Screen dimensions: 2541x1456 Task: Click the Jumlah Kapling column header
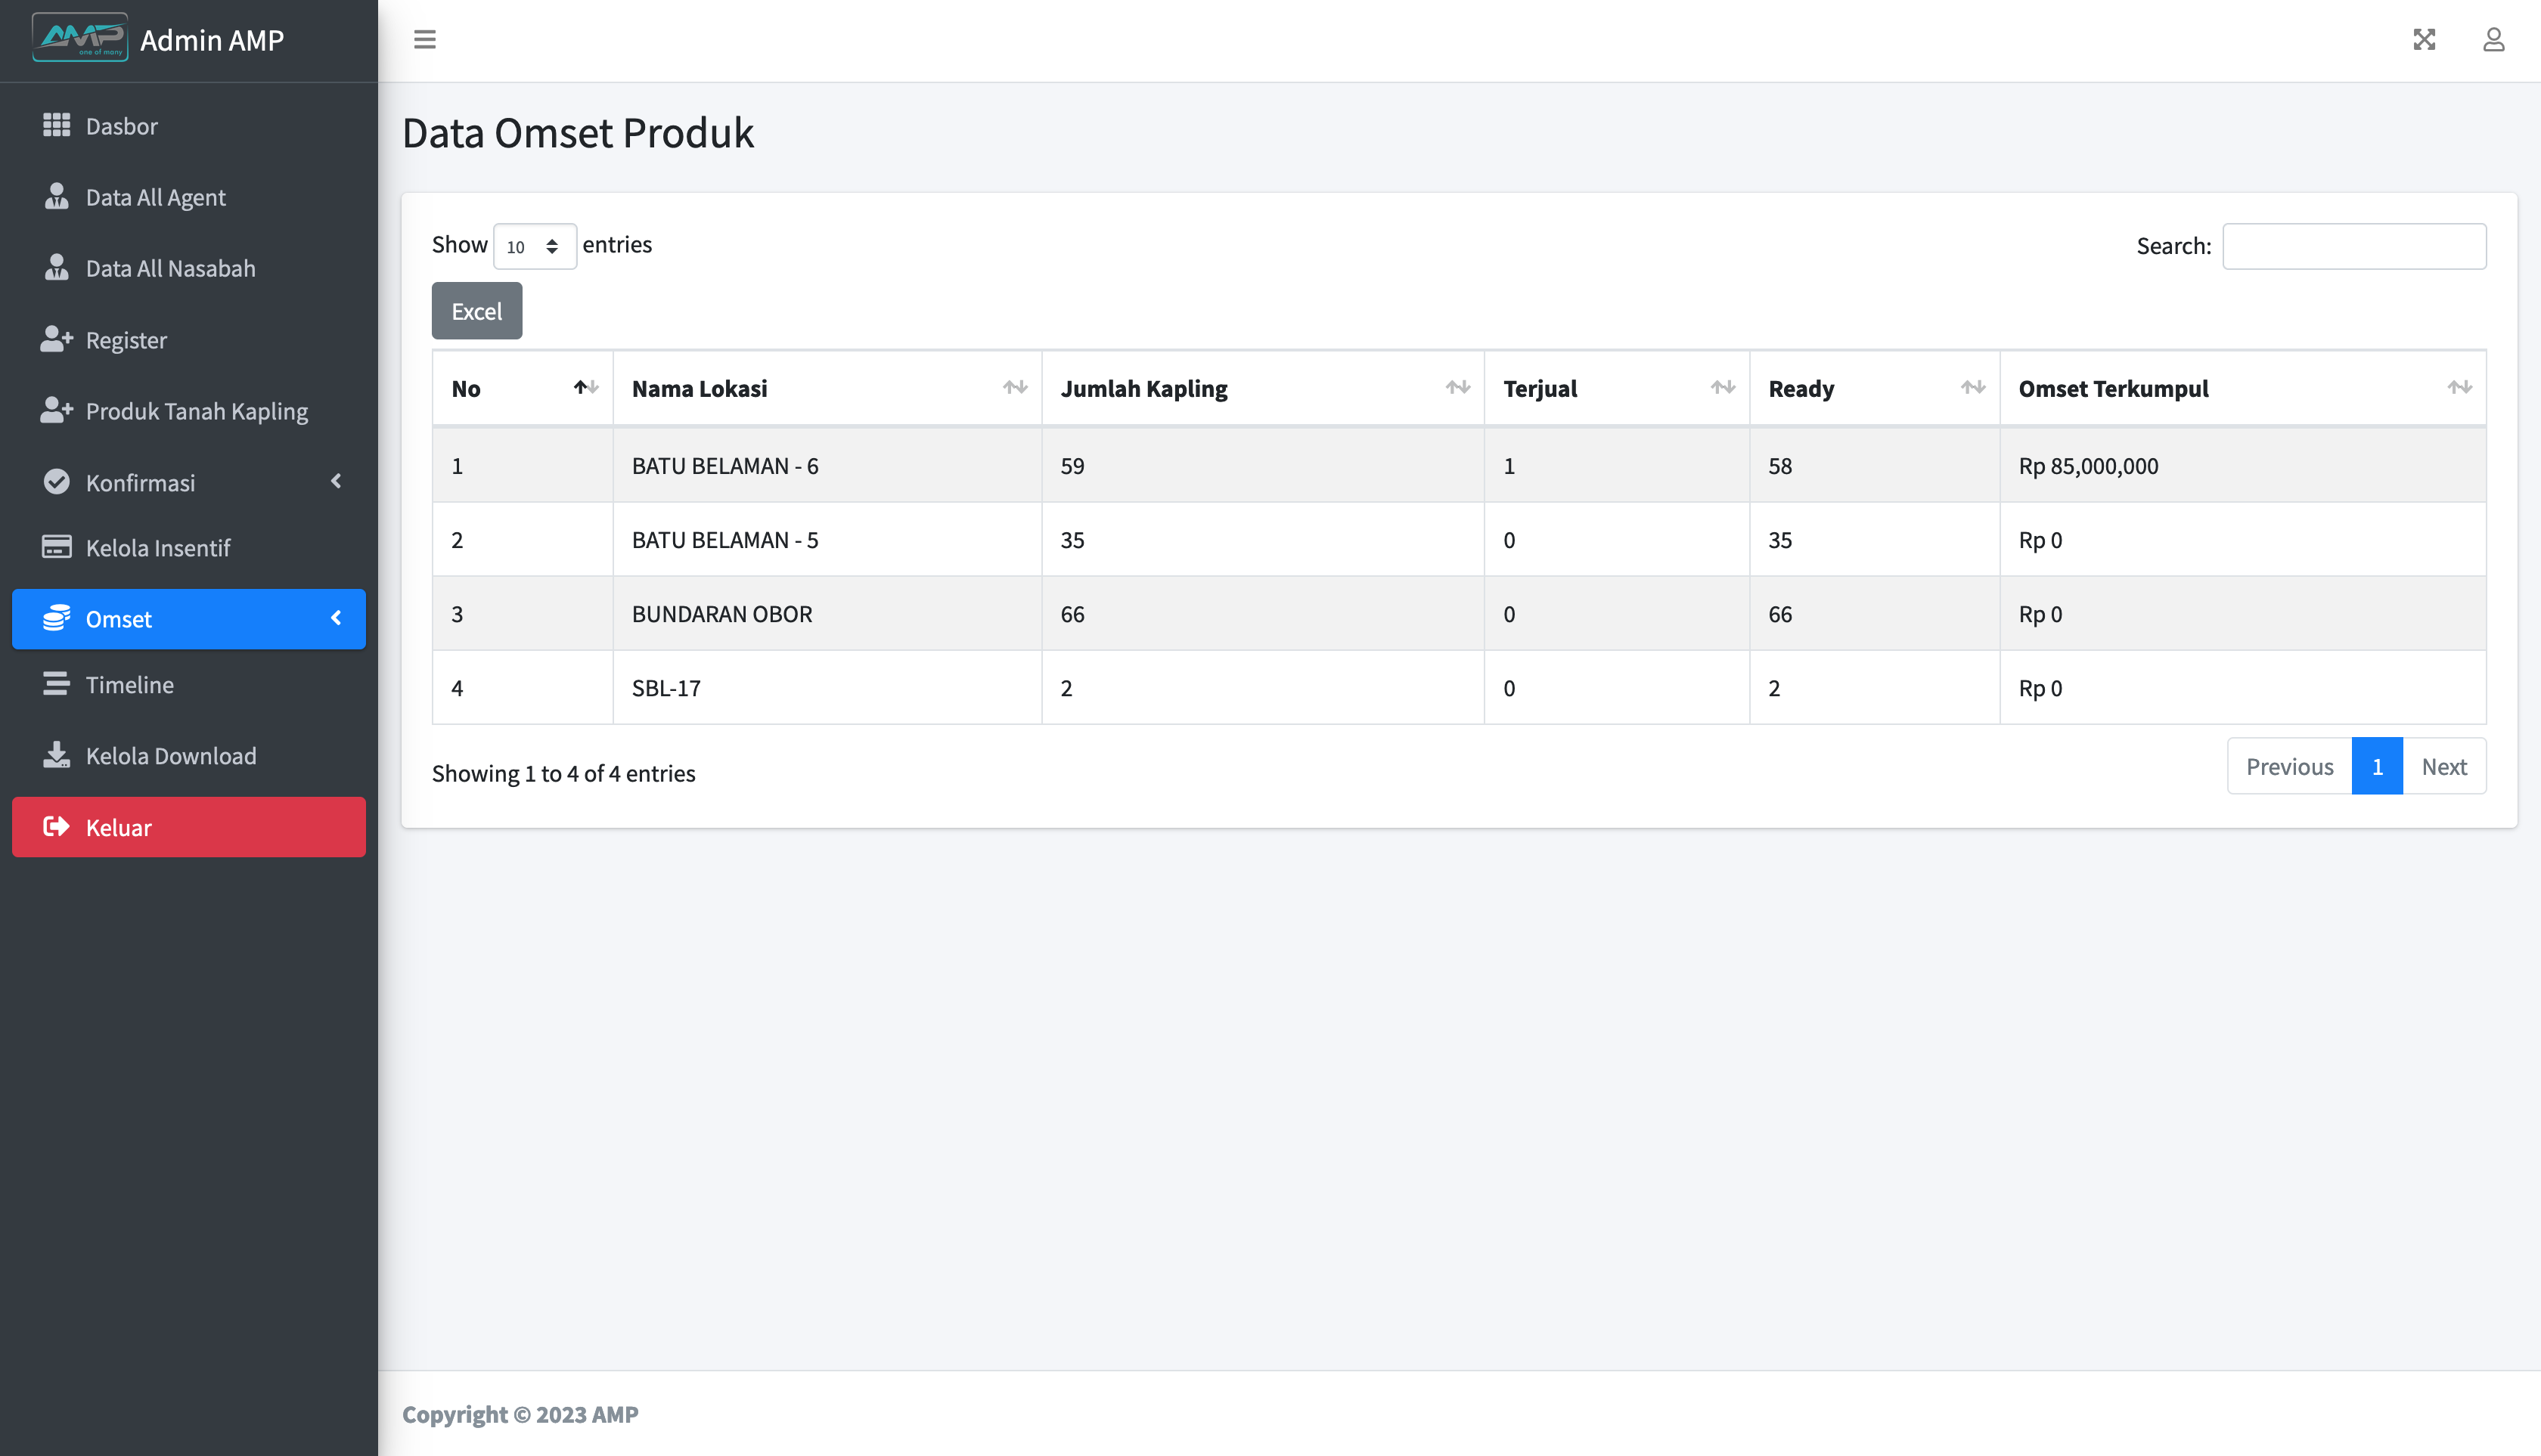click(1262, 388)
